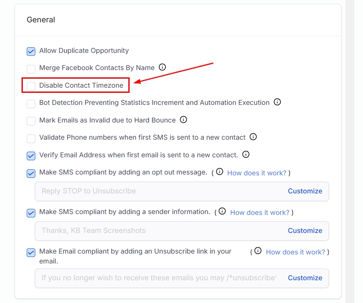
Task: Click info icon next to SMS sender information
Action: 222,211
